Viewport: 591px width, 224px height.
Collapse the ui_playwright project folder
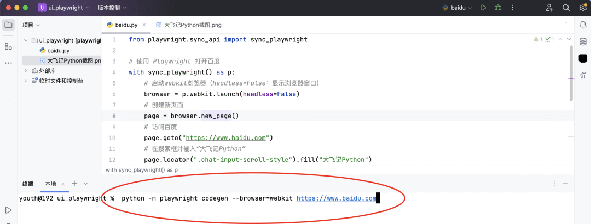(x=26, y=40)
